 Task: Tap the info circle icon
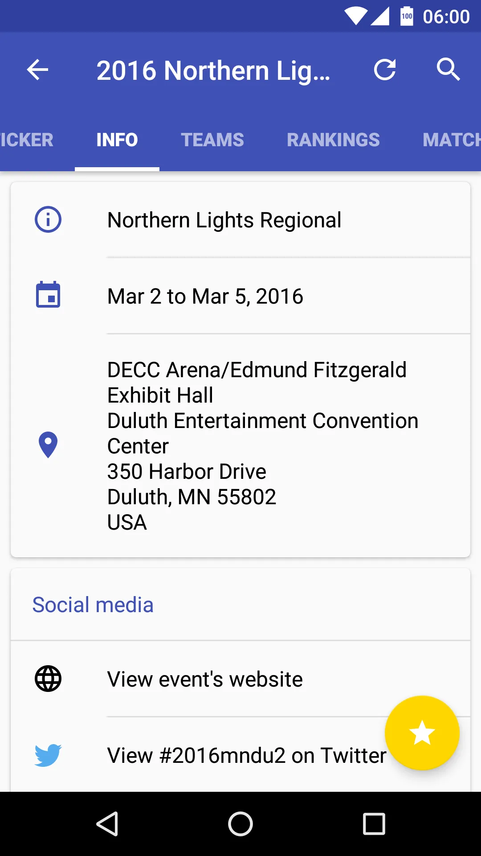click(x=48, y=219)
